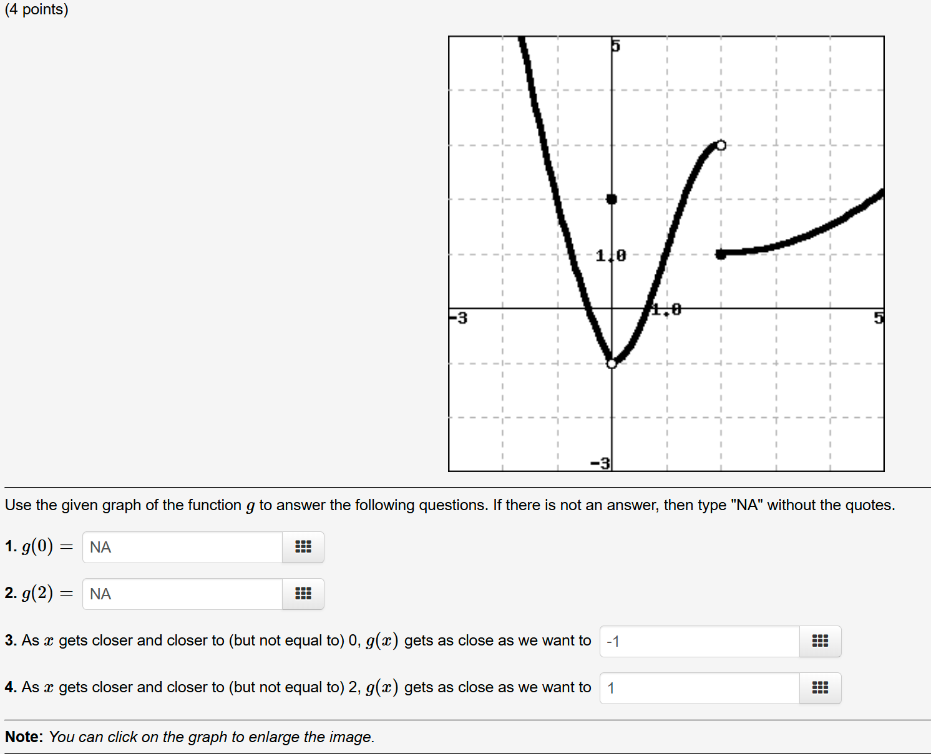Click the filled dot starting the right branch
Image resolution: width=931 pixels, height=754 pixels.
721,254
